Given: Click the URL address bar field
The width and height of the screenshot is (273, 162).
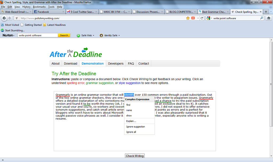Looking at the screenshot, I should [x=103, y=18].
